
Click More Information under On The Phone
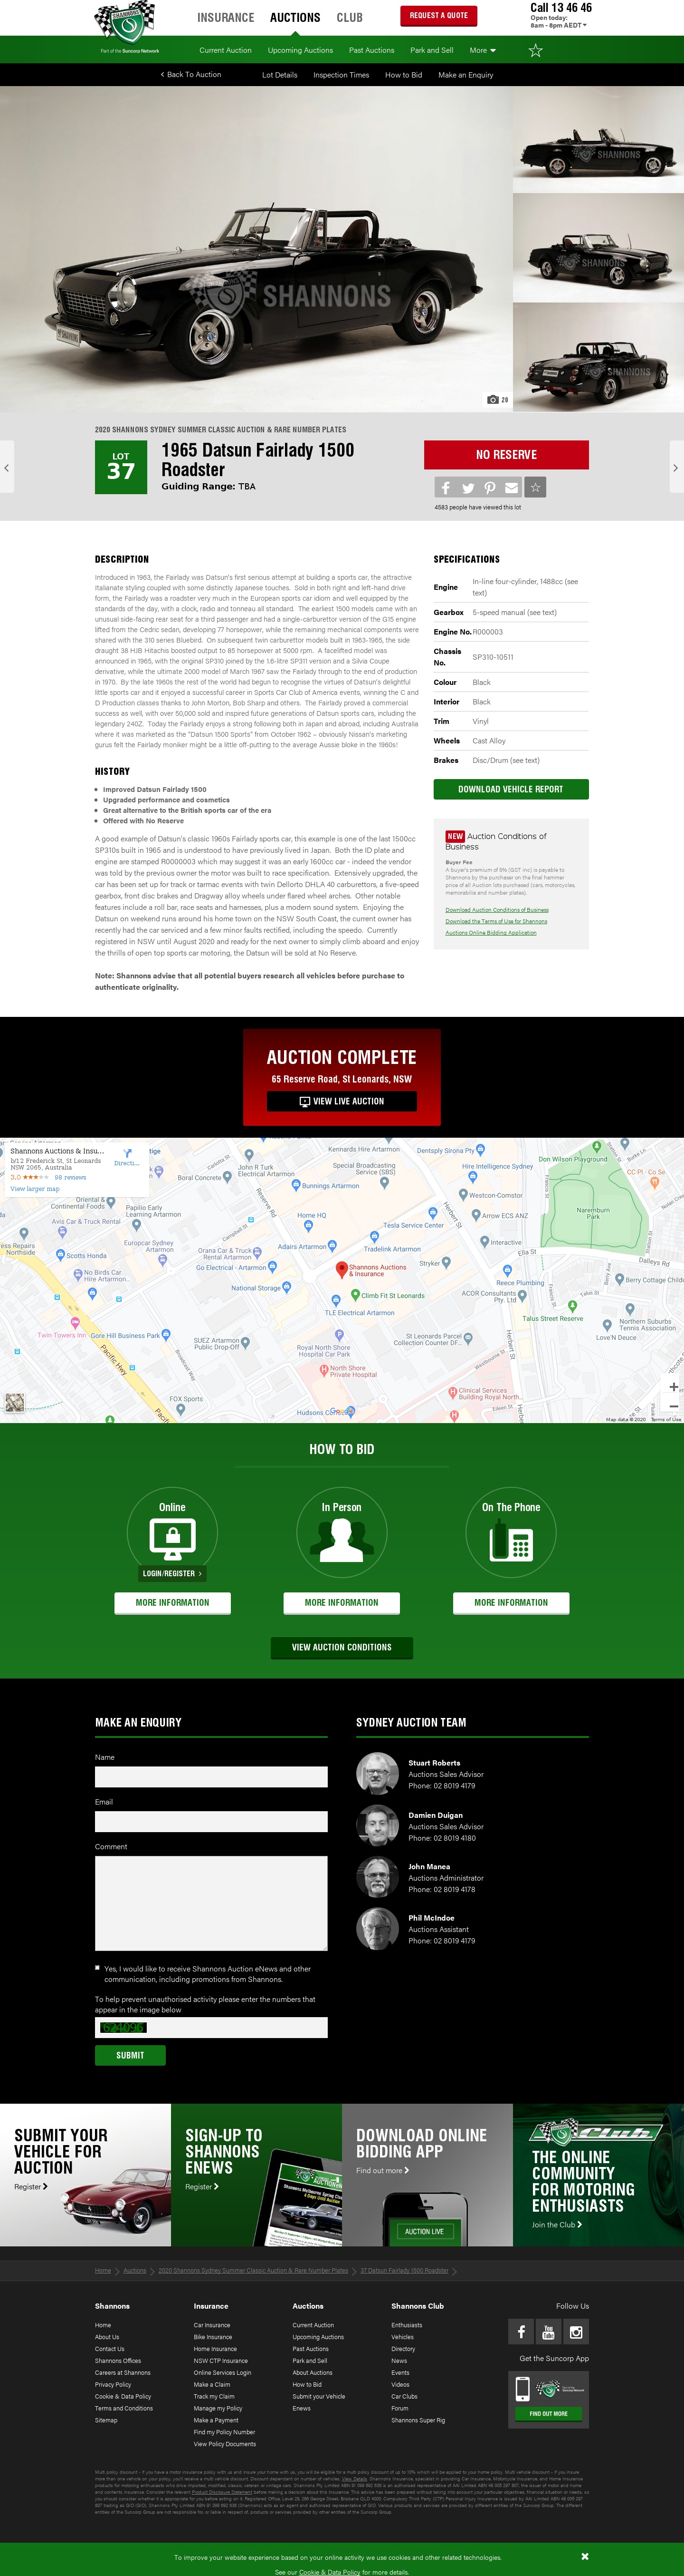coord(511,1603)
